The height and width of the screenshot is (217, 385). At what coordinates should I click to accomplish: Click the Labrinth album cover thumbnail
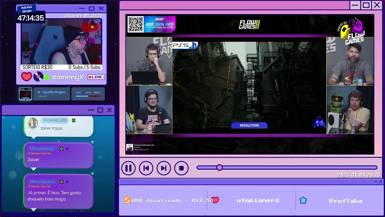point(25,94)
